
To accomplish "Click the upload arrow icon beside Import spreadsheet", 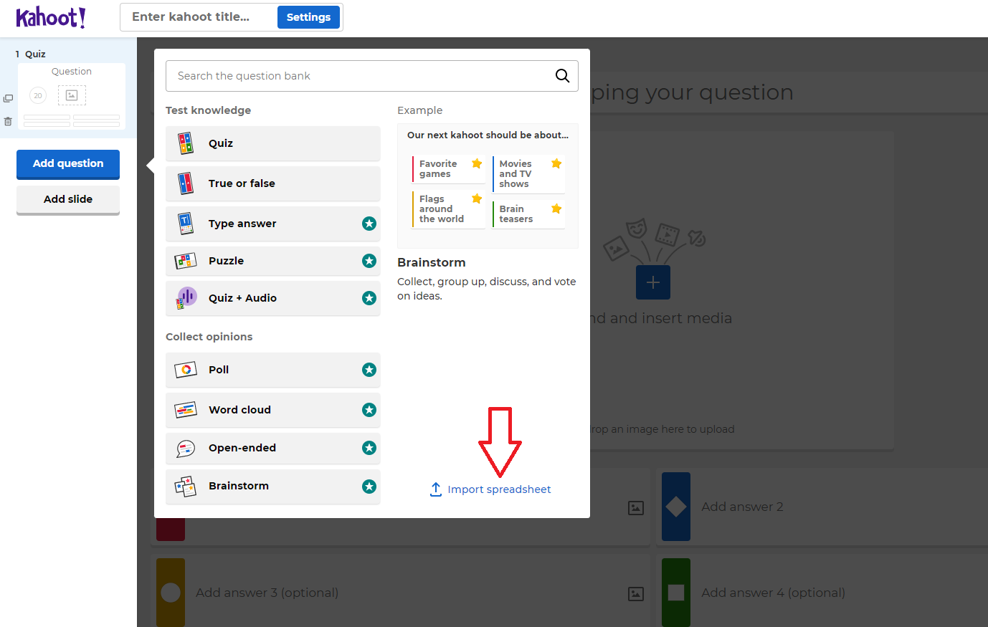I will (436, 489).
